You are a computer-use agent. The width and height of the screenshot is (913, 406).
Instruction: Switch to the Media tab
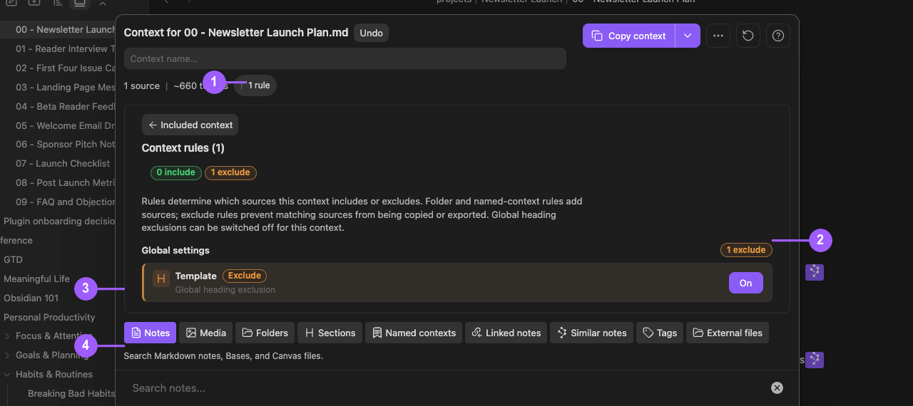pos(205,333)
